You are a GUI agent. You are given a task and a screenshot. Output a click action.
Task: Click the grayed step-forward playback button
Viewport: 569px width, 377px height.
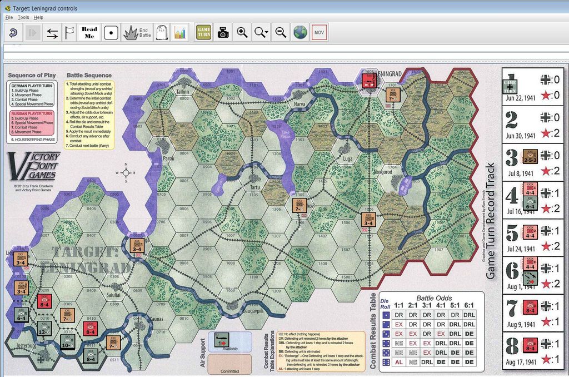33,32
